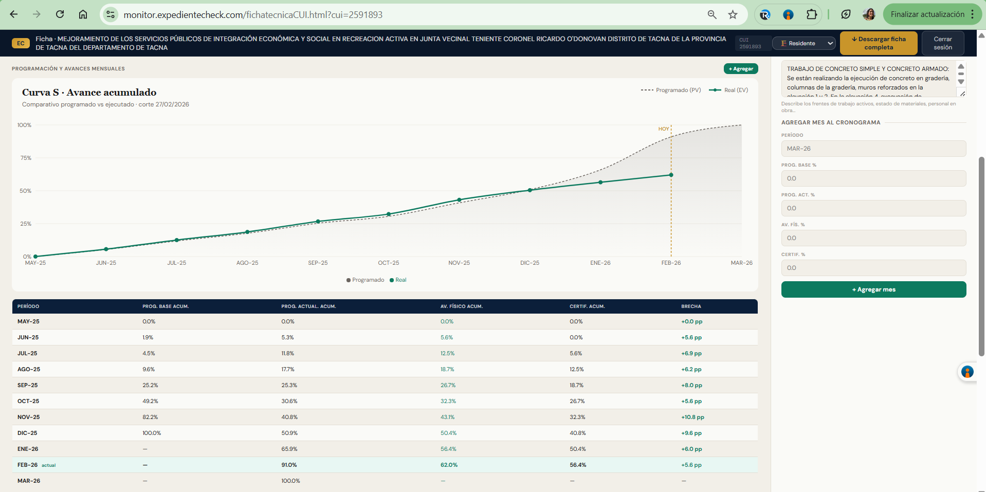This screenshot has width=986, height=492.
Task: Click the Descargar ficha completa button
Action: click(x=878, y=43)
